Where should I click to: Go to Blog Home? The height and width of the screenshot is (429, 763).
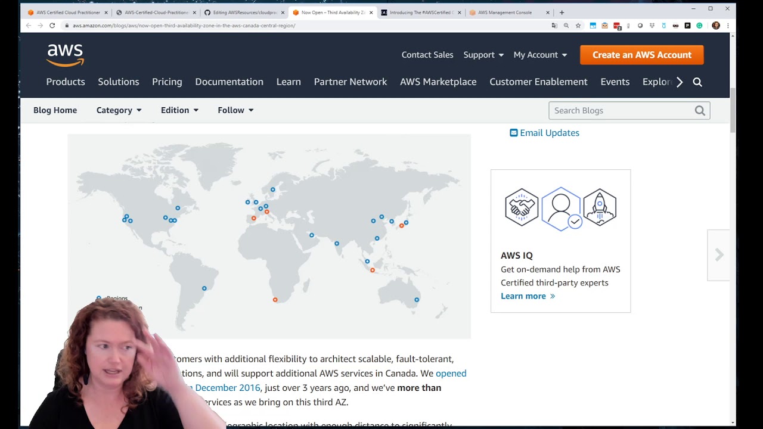click(x=55, y=110)
